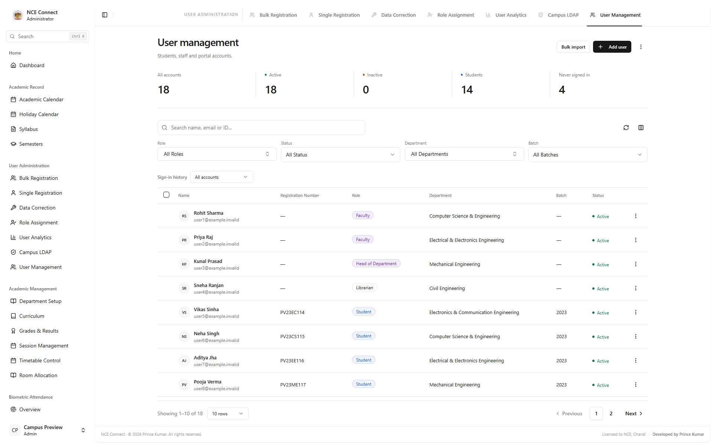
Task: Open Dashboard from the sidebar
Action: click(48, 65)
